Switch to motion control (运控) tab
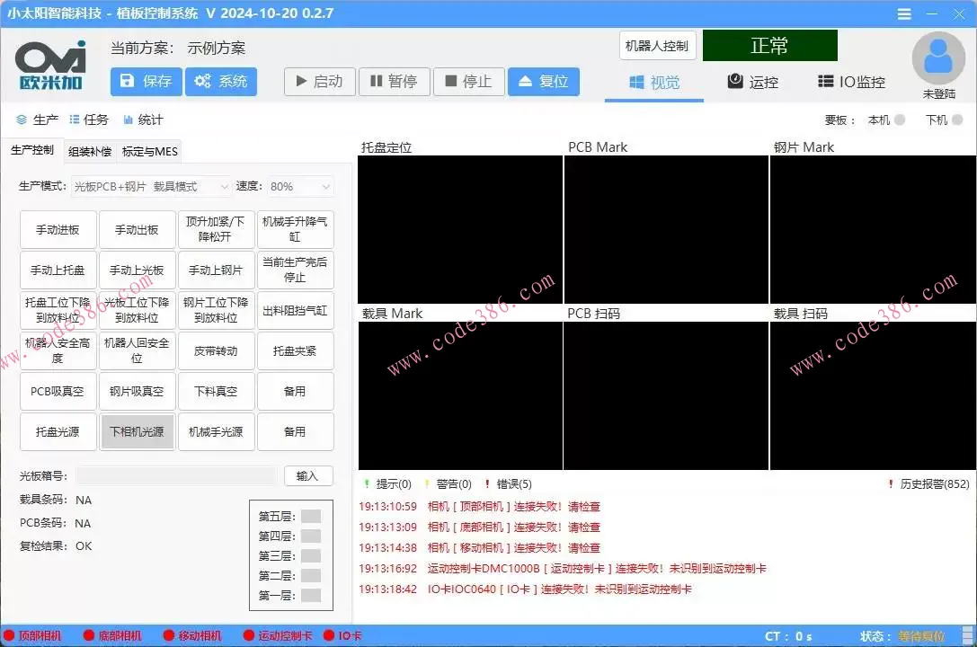 (752, 83)
